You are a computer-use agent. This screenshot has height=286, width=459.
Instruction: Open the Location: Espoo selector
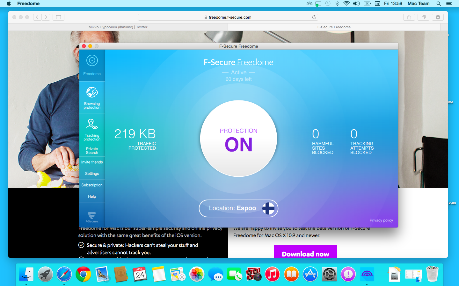click(x=238, y=208)
